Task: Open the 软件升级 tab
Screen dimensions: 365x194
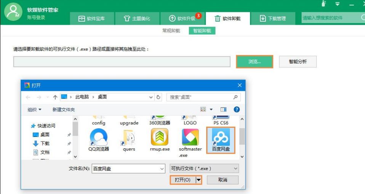Action: 182,18
